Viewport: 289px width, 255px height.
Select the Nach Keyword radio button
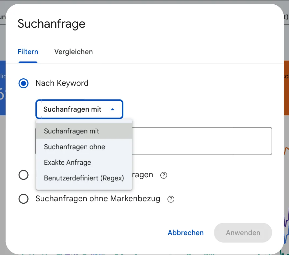coord(23,83)
